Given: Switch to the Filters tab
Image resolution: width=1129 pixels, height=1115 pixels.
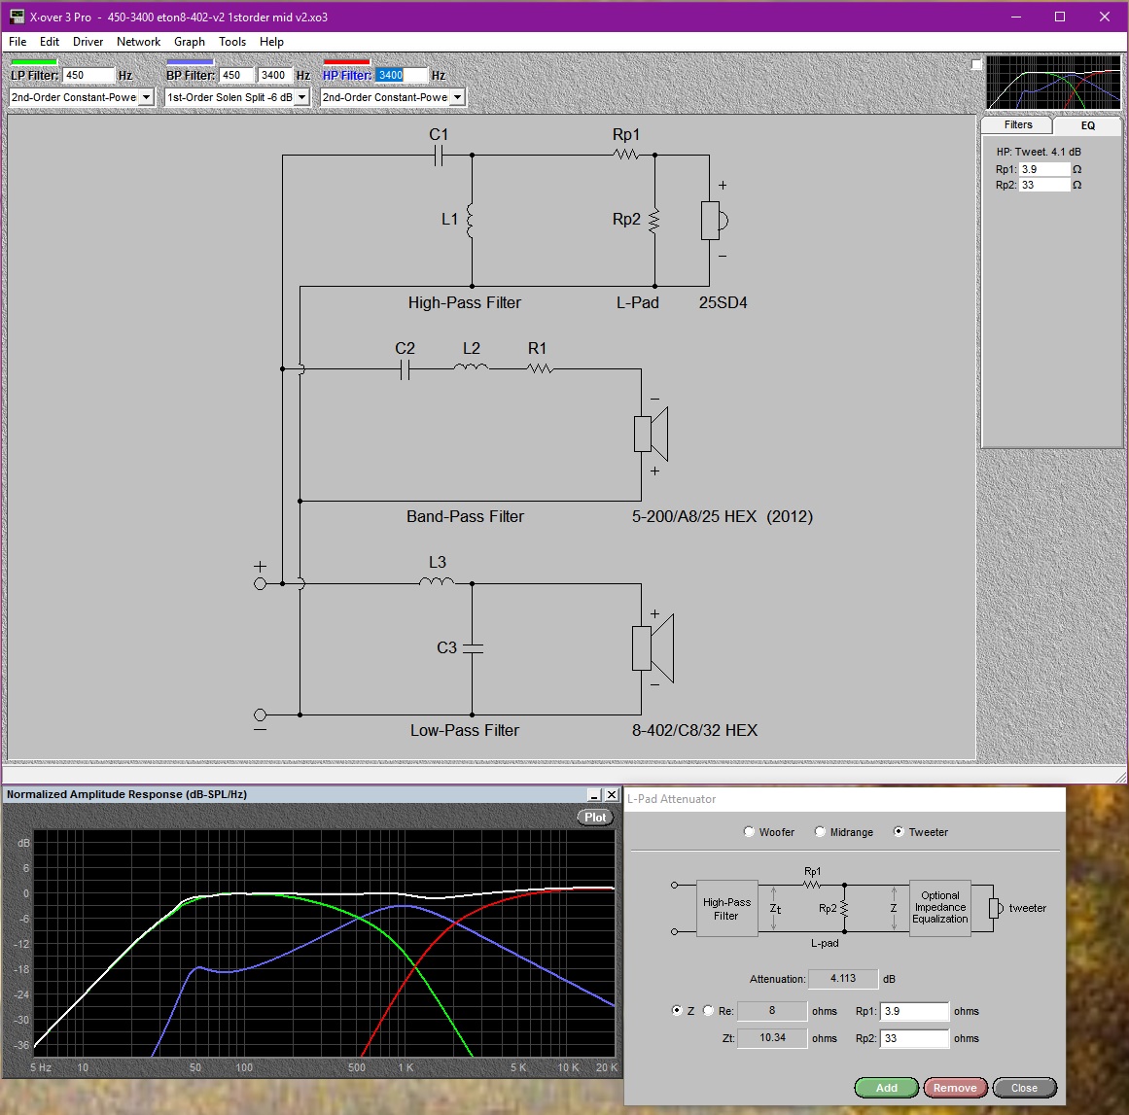Looking at the screenshot, I should pyautogui.click(x=1017, y=124).
